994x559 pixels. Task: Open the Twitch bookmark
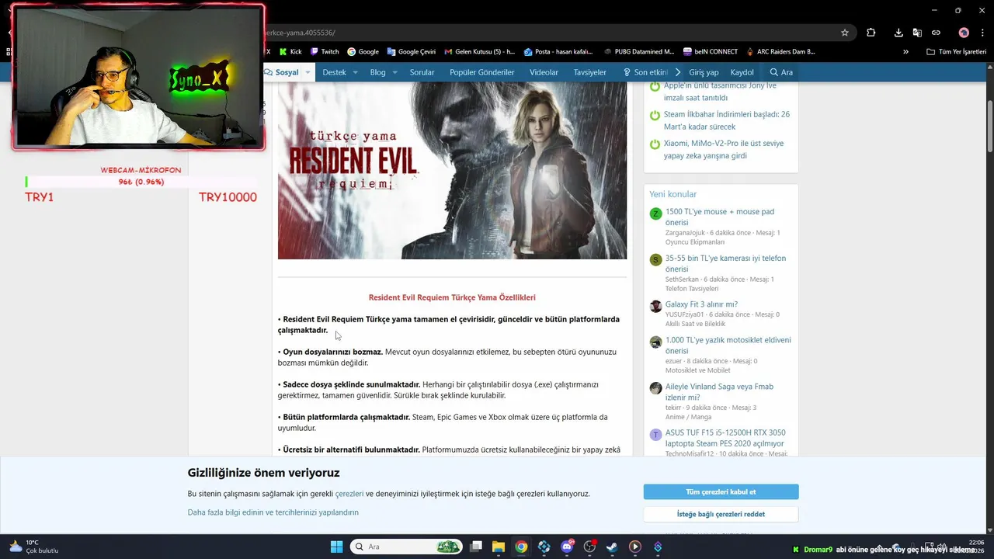pos(325,52)
